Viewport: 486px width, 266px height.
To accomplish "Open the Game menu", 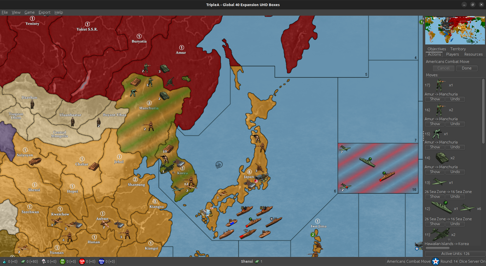I will click(x=29, y=12).
